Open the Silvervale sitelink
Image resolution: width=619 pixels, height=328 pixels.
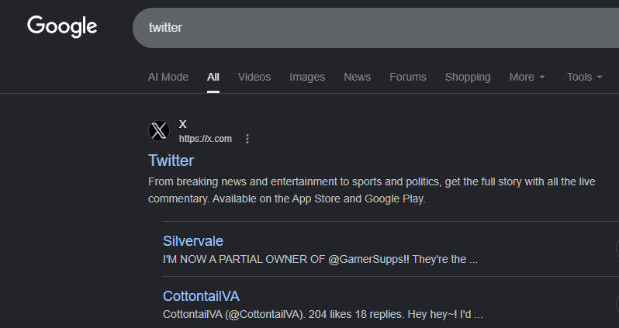(x=193, y=241)
